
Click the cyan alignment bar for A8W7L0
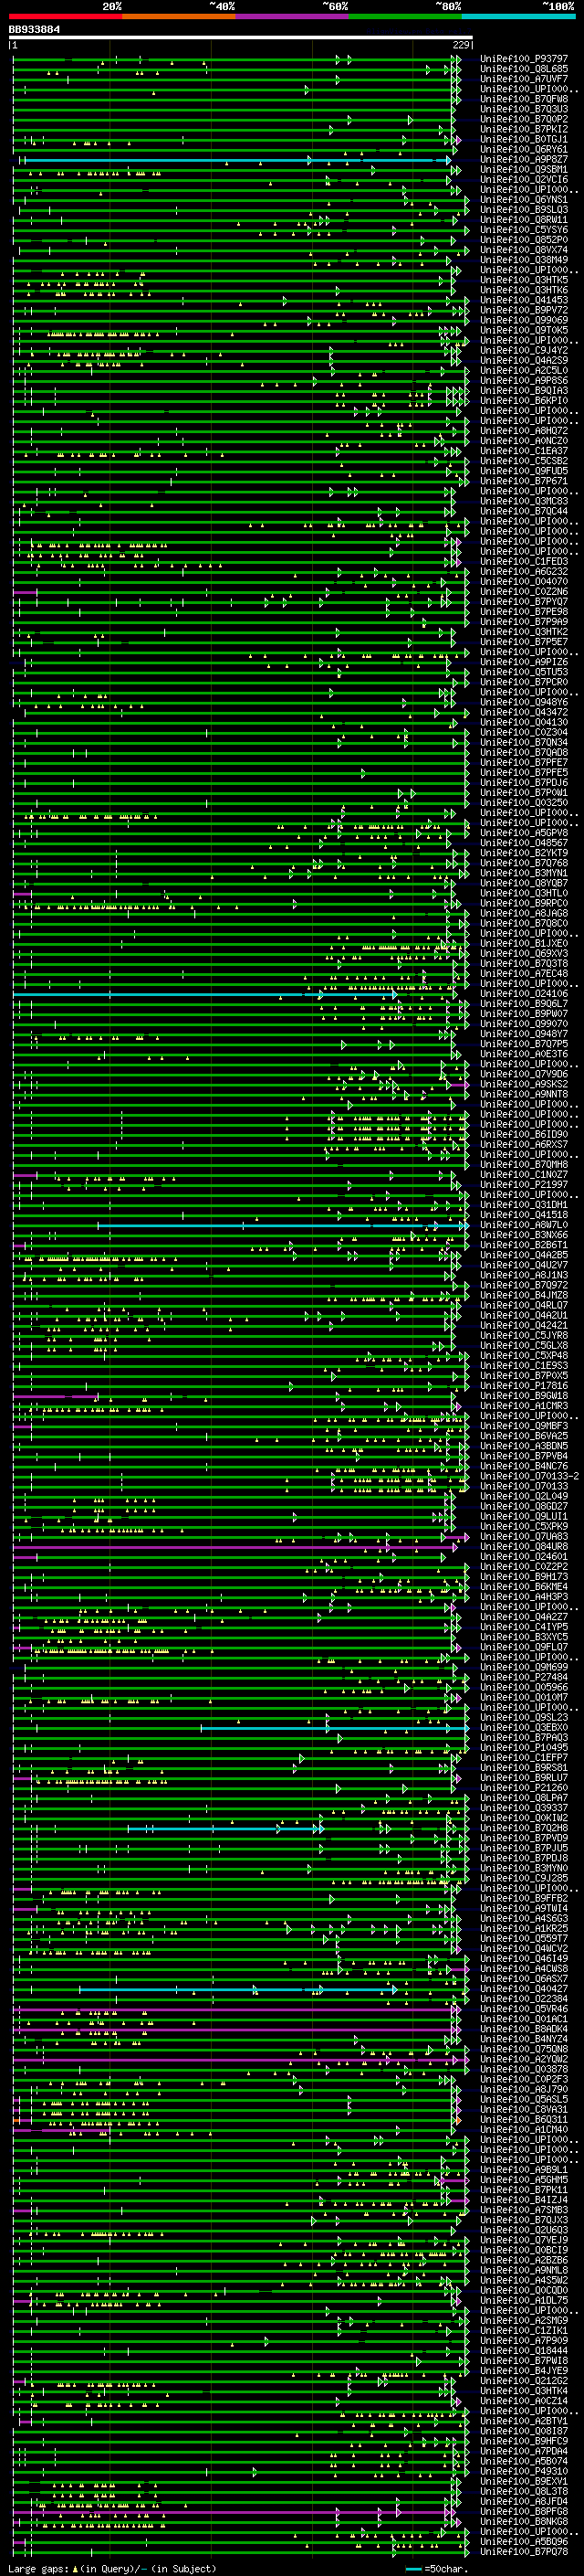click(282, 1225)
